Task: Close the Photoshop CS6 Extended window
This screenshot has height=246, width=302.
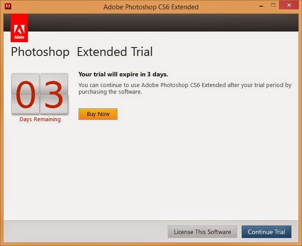Action: tap(289, 5)
